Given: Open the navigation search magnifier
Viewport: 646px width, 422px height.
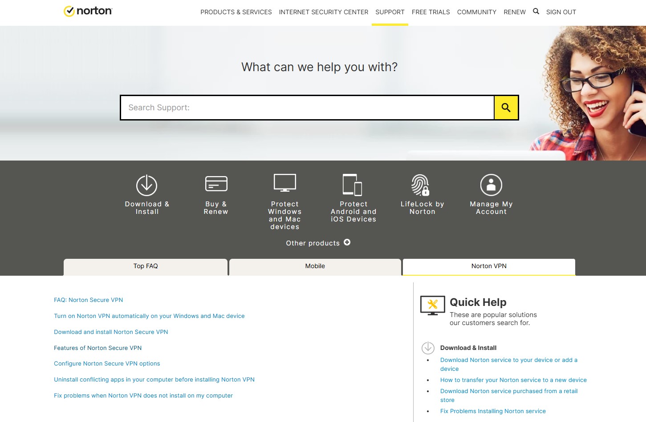Looking at the screenshot, I should [x=536, y=11].
